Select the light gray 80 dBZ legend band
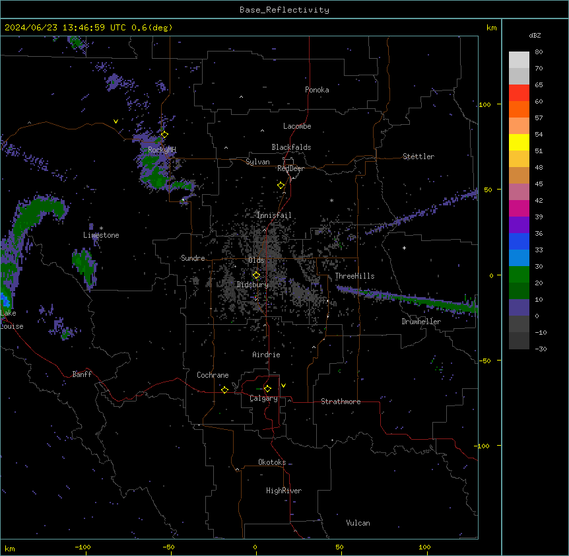 [x=519, y=60]
